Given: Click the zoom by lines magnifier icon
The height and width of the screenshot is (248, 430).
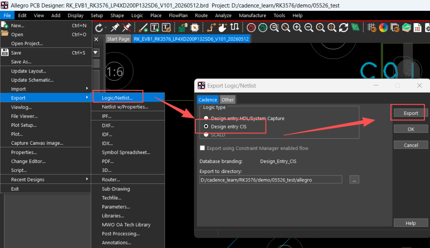Looking at the screenshot, I should (x=274, y=28).
